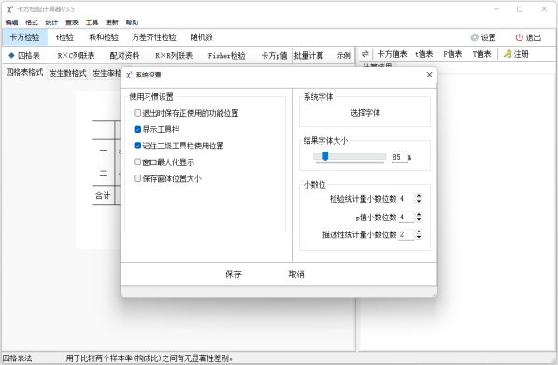Click the 描述性统计量小数位数 value field
Viewport: 558px width, 365px height.
click(406, 234)
